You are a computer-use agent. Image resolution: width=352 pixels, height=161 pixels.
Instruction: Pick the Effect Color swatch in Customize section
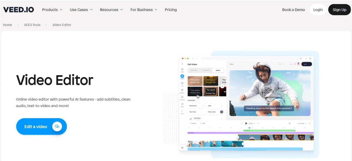[221, 112]
